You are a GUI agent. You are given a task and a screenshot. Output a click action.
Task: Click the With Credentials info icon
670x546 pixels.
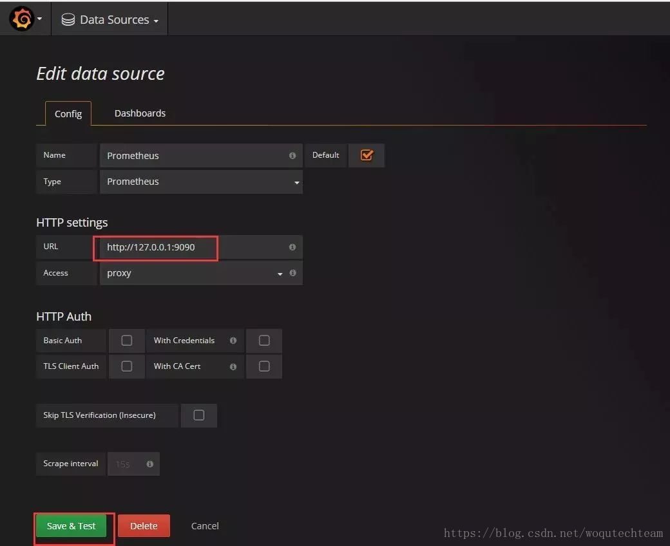pyautogui.click(x=233, y=340)
